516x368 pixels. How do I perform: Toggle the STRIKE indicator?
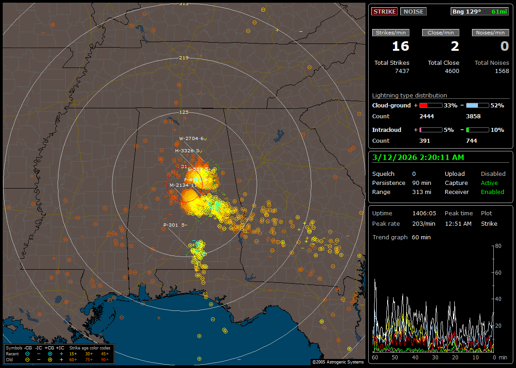pos(385,11)
